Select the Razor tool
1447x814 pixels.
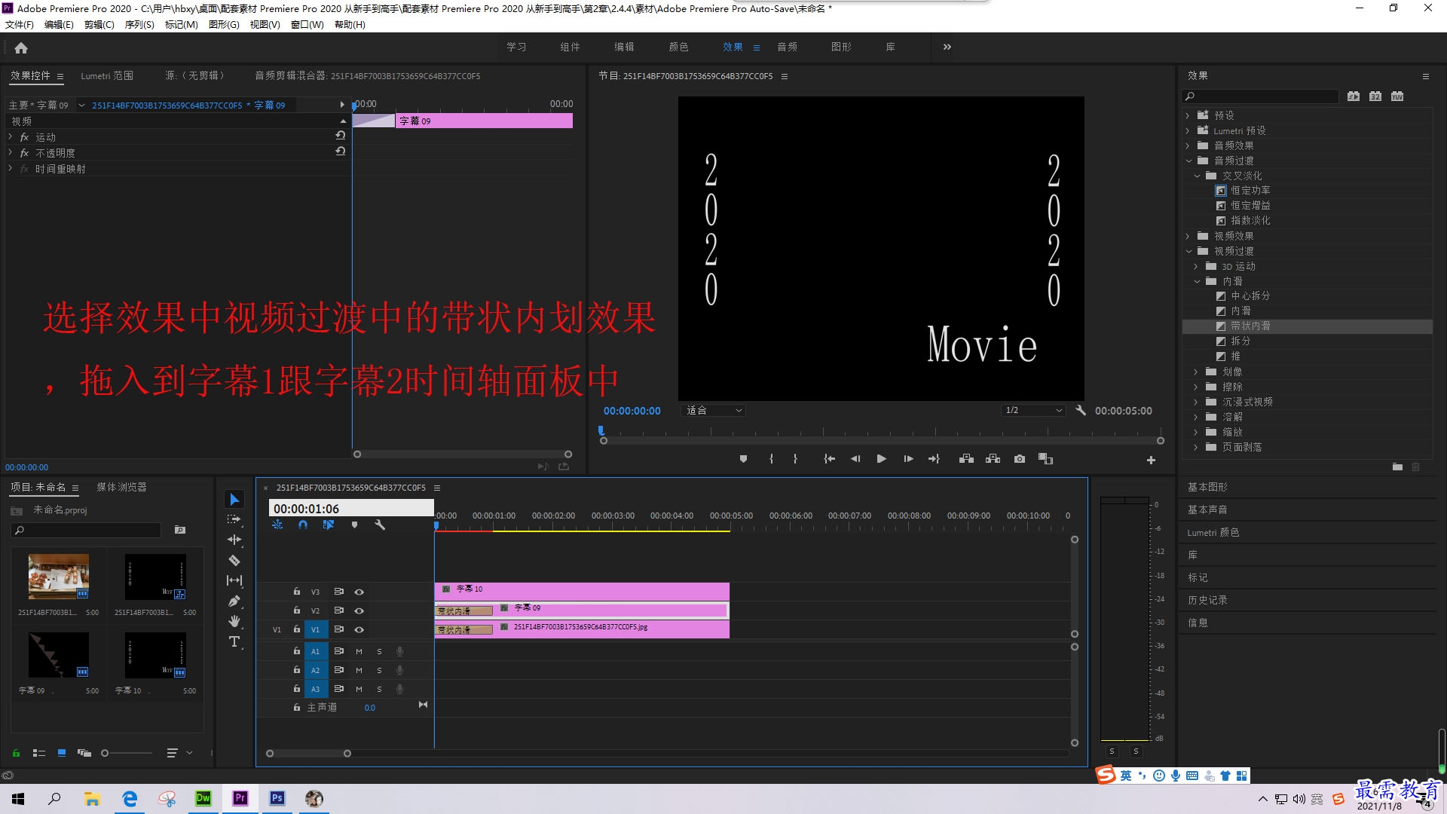point(234,560)
